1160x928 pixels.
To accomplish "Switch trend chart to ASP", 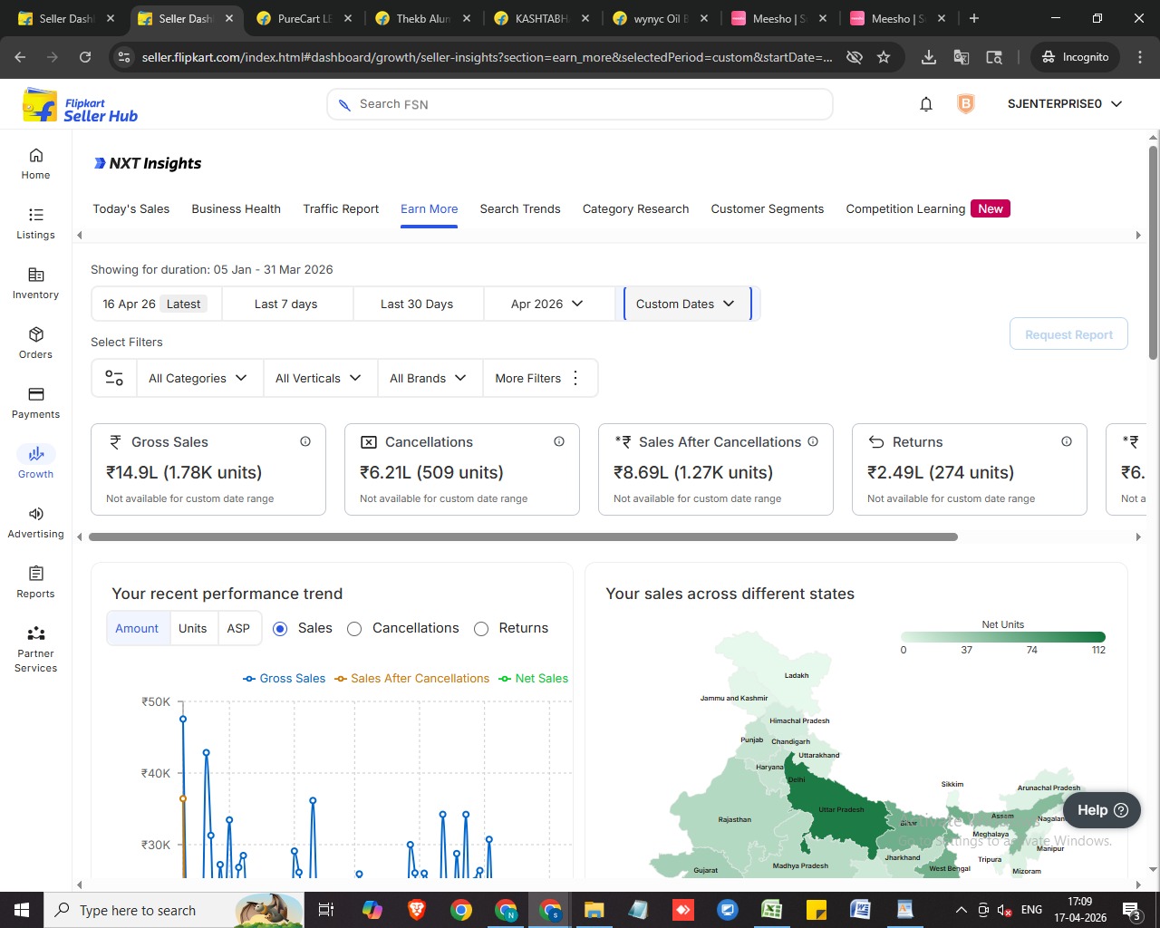I will 238,628.
